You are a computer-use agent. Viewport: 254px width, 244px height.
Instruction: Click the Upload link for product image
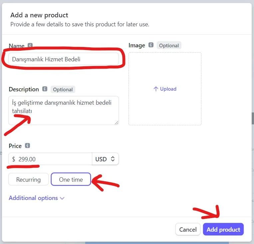tap(168, 89)
